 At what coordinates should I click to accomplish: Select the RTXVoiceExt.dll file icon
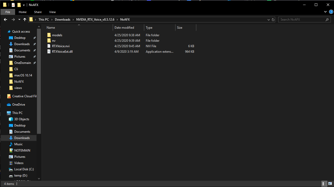coord(49,52)
